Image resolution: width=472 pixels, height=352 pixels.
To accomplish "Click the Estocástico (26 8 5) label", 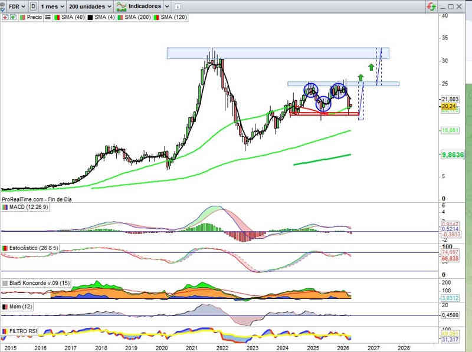I will point(33,249).
